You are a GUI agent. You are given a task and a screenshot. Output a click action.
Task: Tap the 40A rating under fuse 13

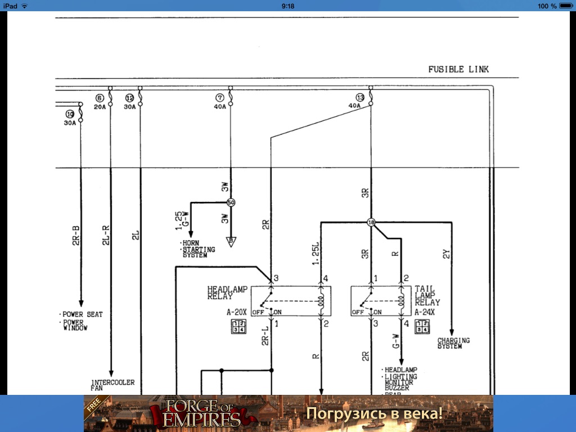354,106
